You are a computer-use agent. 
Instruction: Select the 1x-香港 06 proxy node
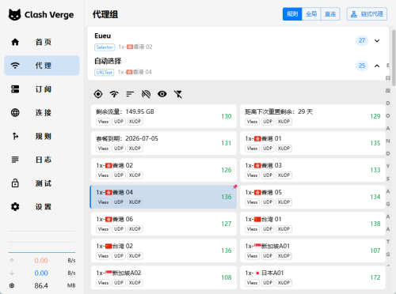click(164, 224)
